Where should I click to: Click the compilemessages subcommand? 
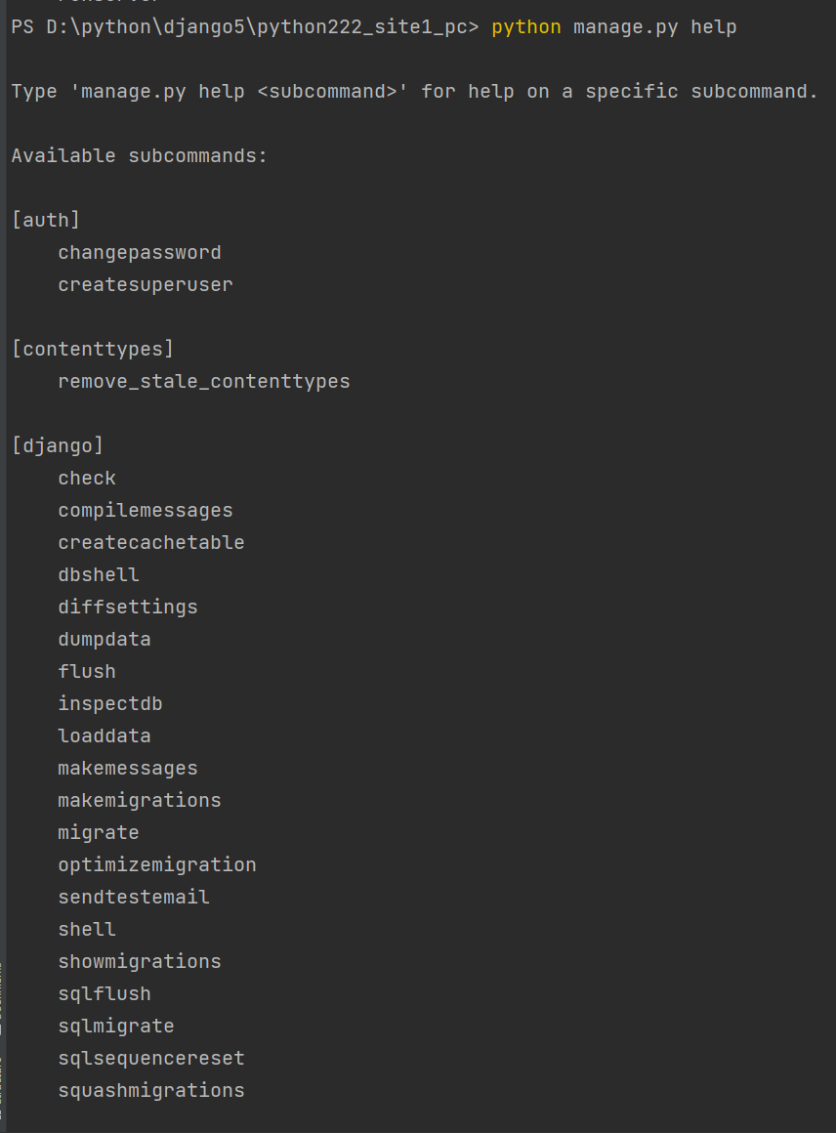click(x=146, y=511)
